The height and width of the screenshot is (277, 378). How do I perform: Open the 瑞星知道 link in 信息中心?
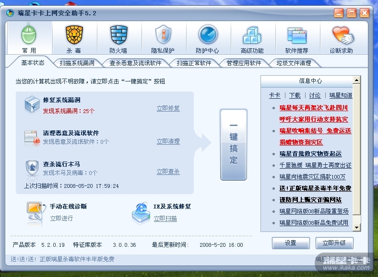click(x=341, y=95)
